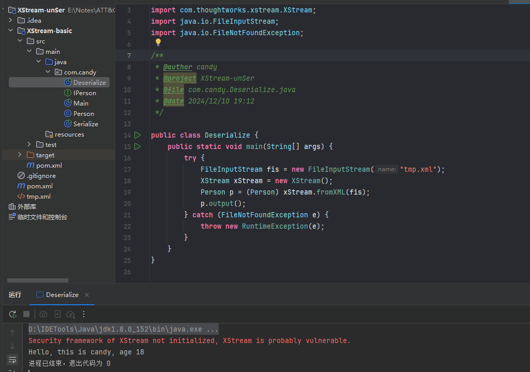Collapse the XStream-basic module
Viewport: 530px width, 372px height.
pyautogui.click(x=11, y=31)
